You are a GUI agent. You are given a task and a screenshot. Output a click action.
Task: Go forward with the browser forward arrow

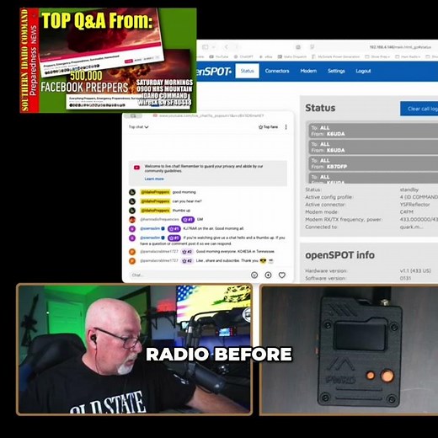click(237, 47)
